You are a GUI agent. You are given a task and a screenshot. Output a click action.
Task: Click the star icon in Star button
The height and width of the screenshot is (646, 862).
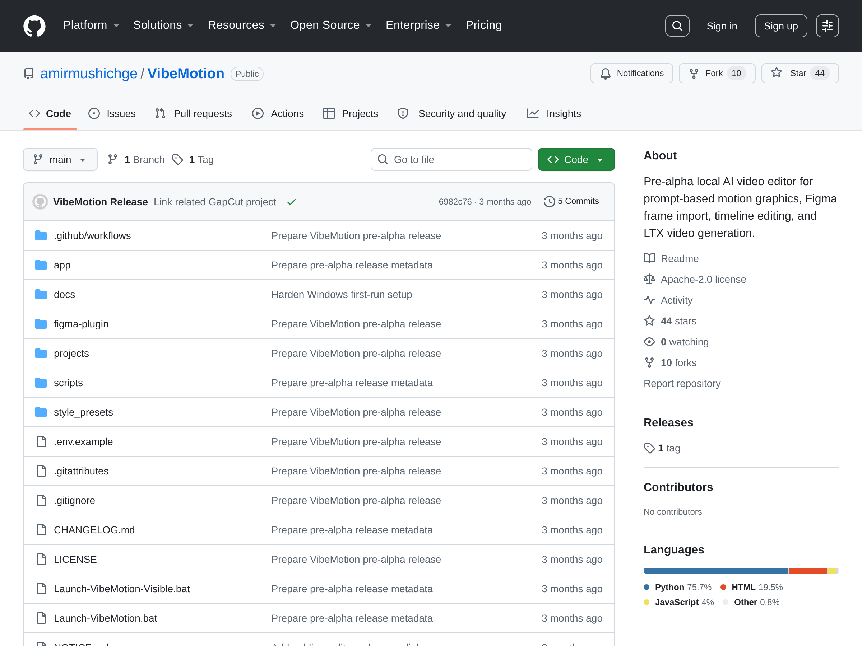pyautogui.click(x=776, y=73)
